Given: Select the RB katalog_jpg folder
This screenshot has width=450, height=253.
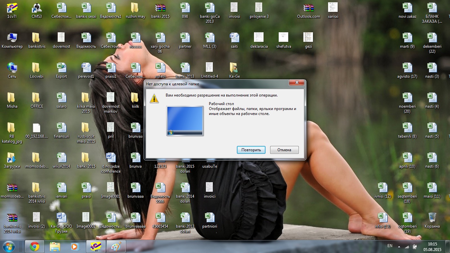Looking at the screenshot, I should [x=12, y=133].
